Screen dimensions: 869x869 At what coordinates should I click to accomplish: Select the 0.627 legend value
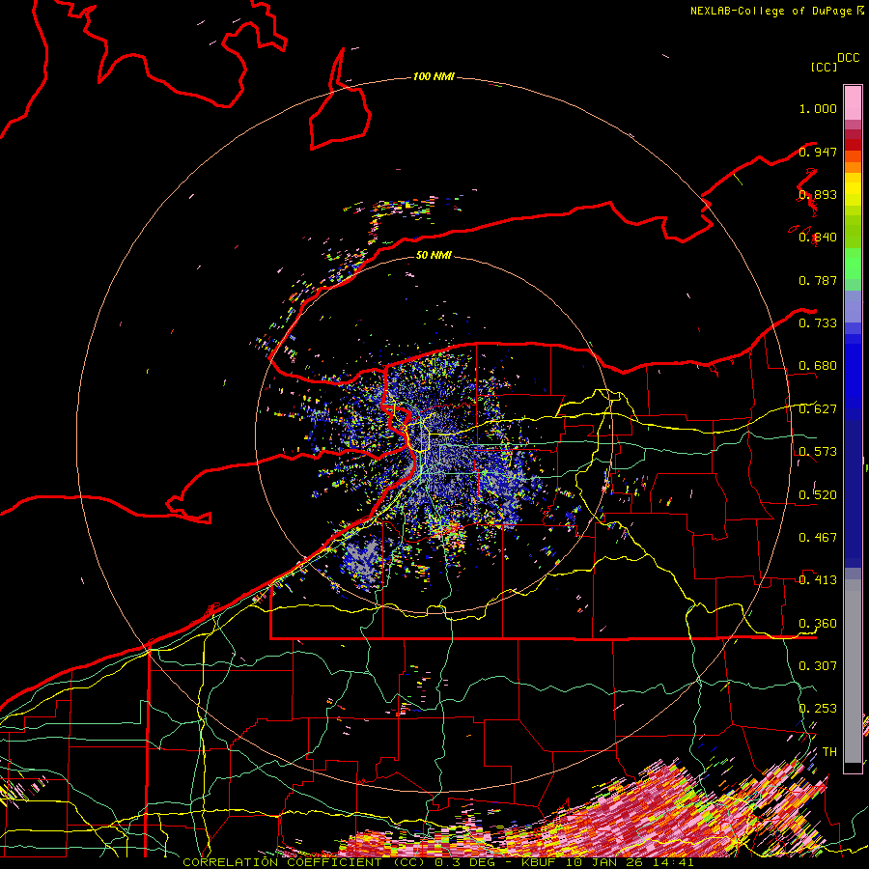point(818,409)
